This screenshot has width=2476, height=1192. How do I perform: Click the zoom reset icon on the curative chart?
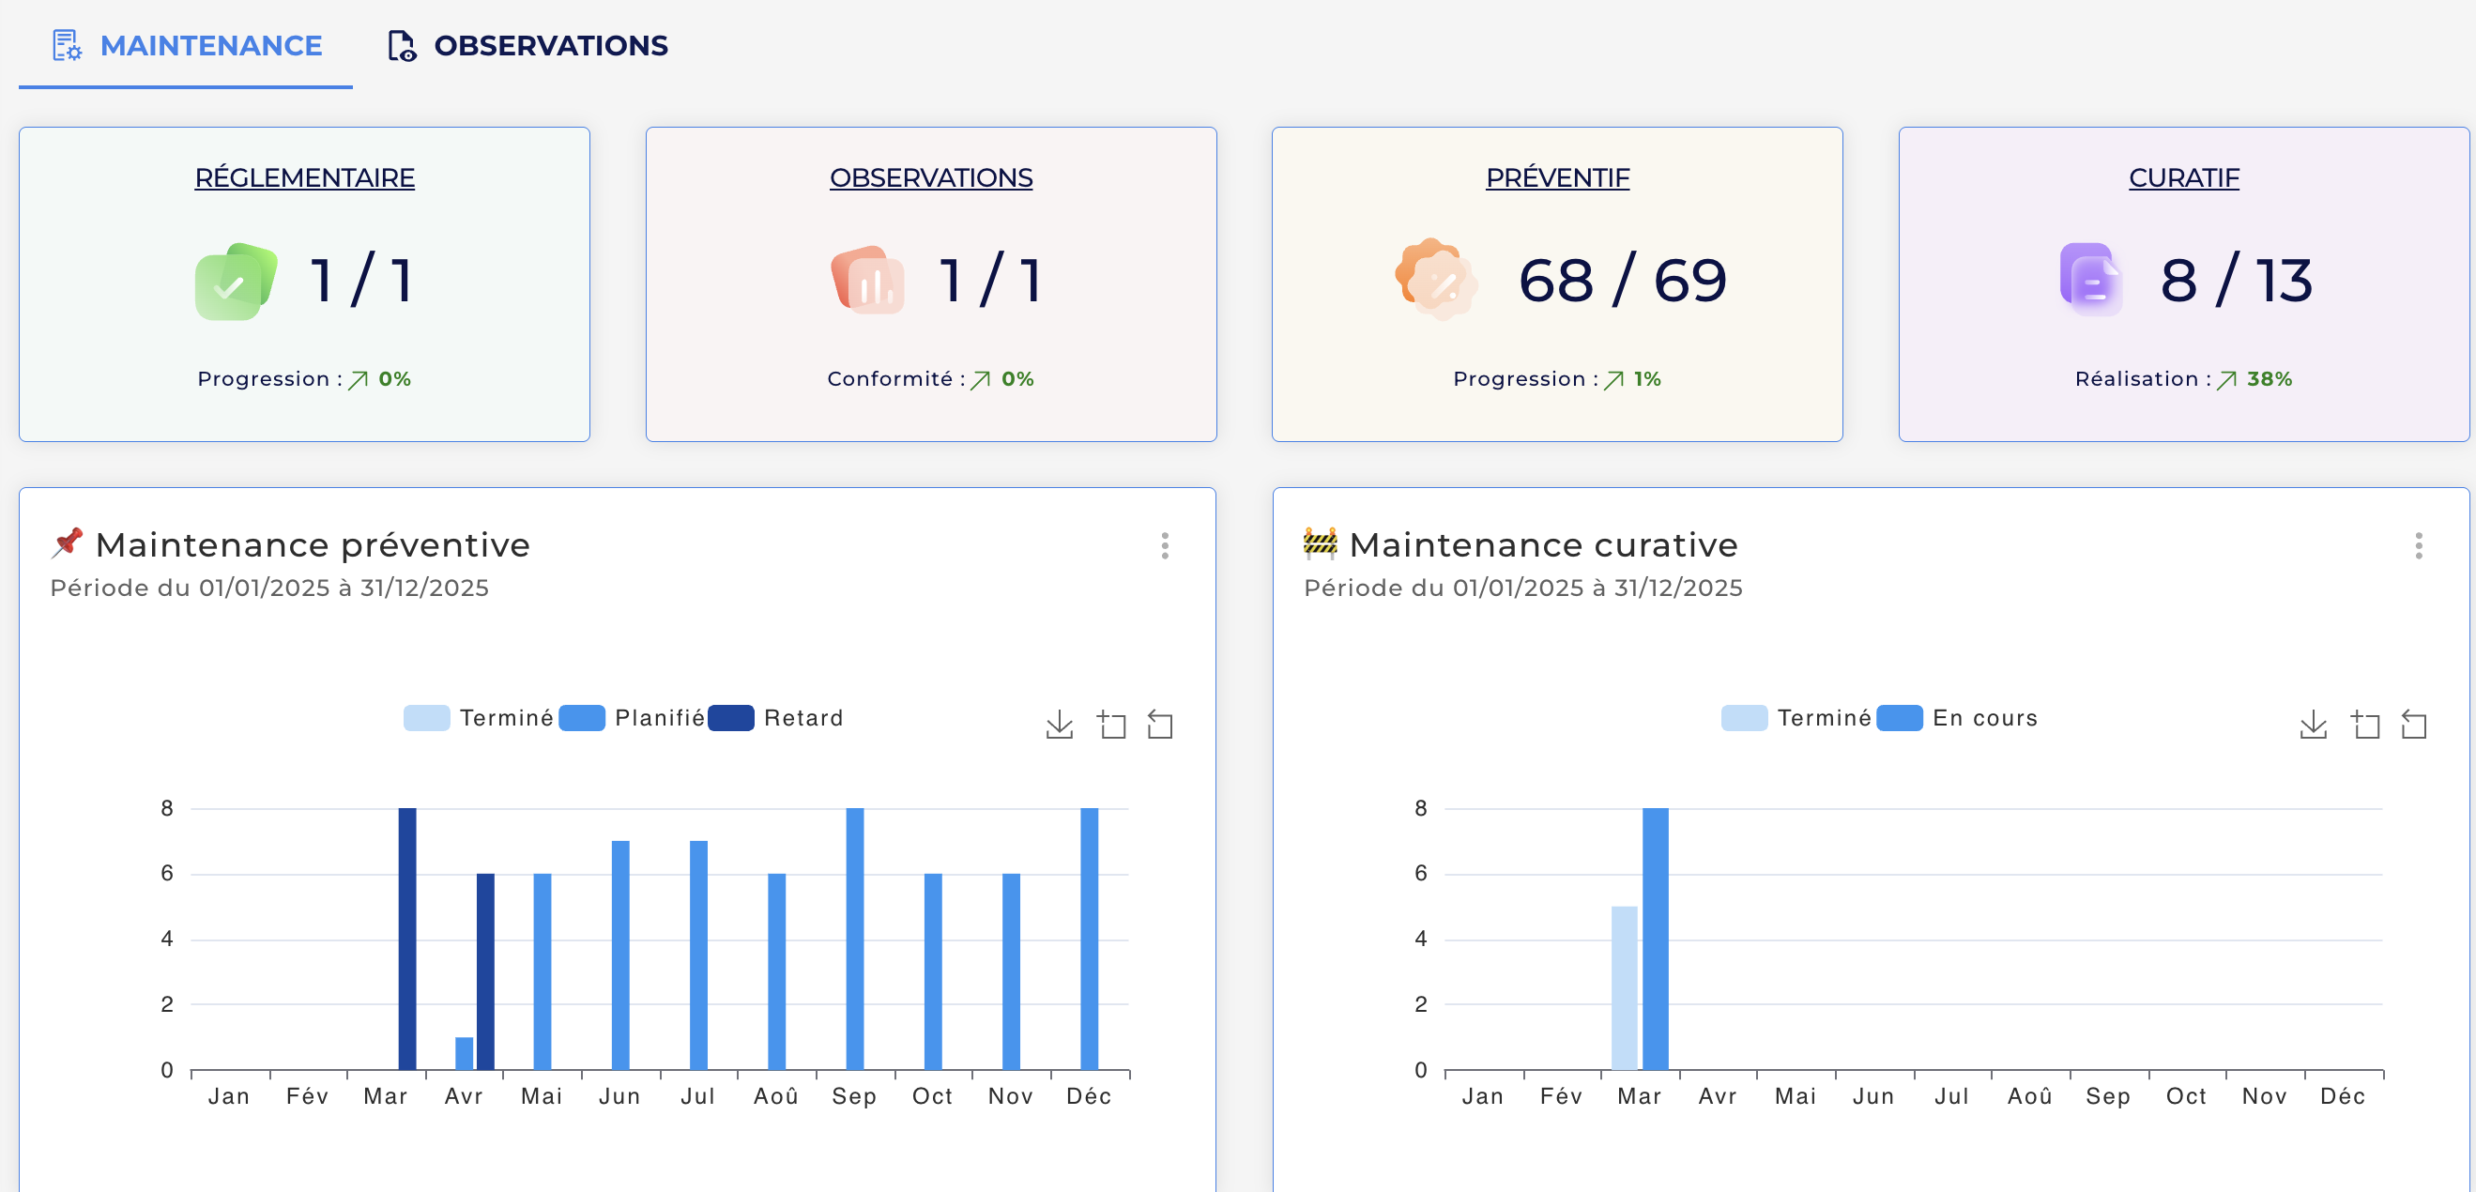(2413, 724)
